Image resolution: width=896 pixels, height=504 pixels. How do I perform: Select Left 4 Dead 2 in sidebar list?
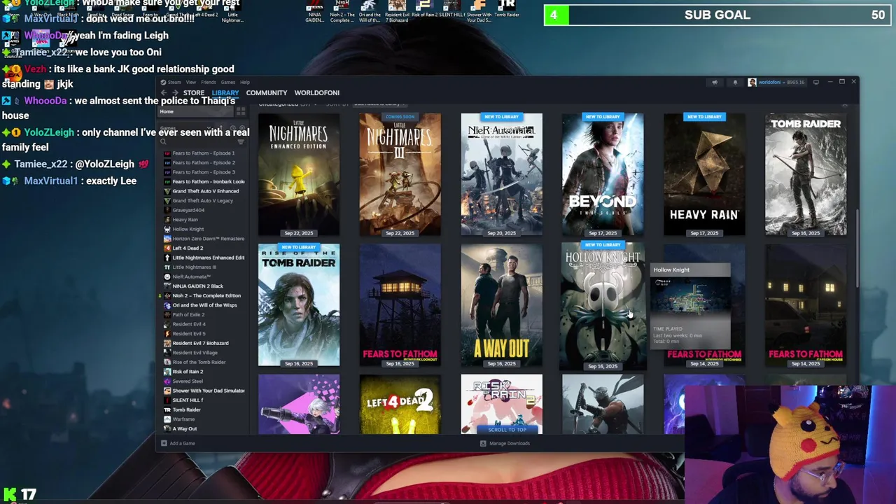point(188,248)
